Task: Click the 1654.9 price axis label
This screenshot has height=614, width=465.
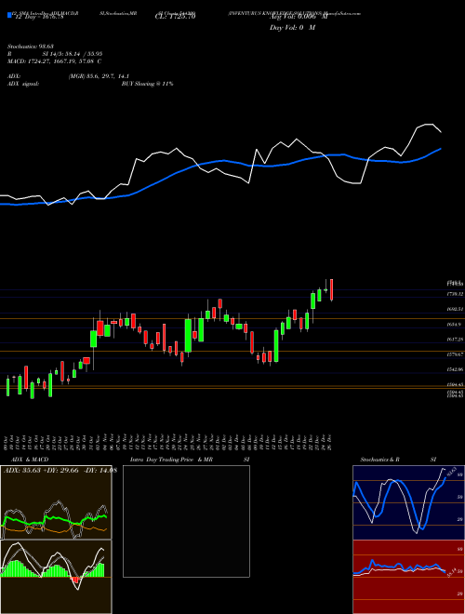Action: (455, 325)
